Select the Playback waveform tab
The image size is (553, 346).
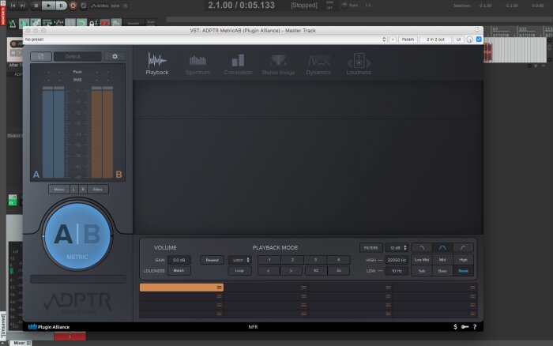coord(157,64)
